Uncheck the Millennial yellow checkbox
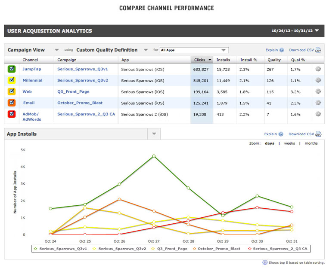 pyautogui.click(x=12, y=80)
